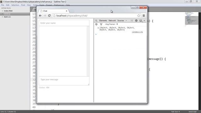Bookmark the page with the star icon
This screenshot has width=201, height=113.
click(139, 16)
